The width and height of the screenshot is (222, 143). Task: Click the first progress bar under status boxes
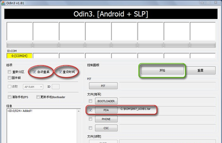coord(19,45)
